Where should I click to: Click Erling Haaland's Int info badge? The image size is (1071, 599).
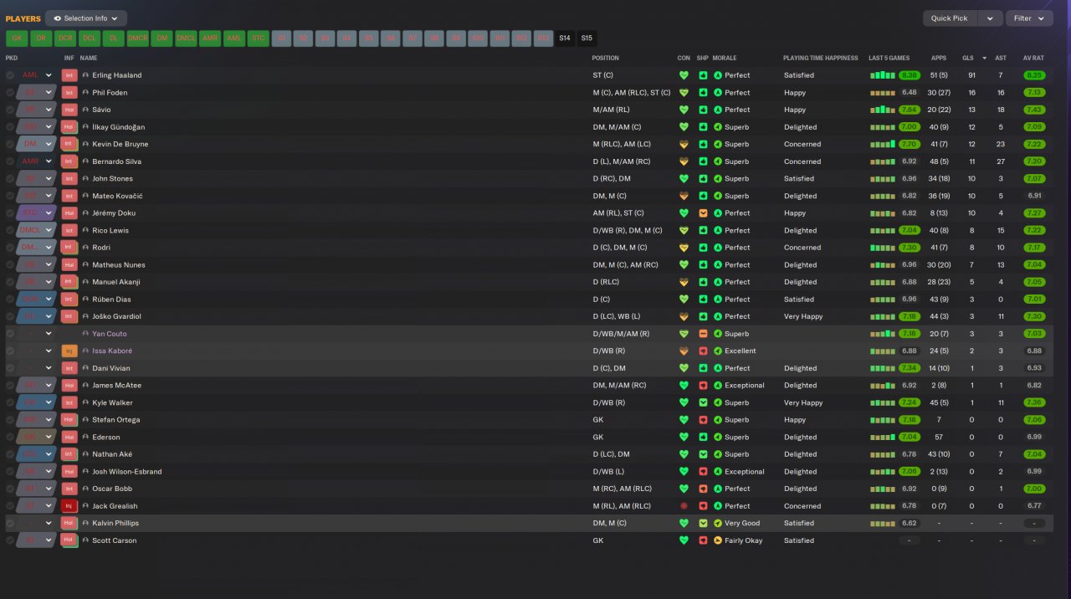[x=69, y=75]
